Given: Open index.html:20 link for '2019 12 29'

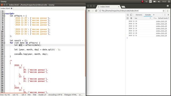Looking at the screenshot, I should (x=161, y=31).
